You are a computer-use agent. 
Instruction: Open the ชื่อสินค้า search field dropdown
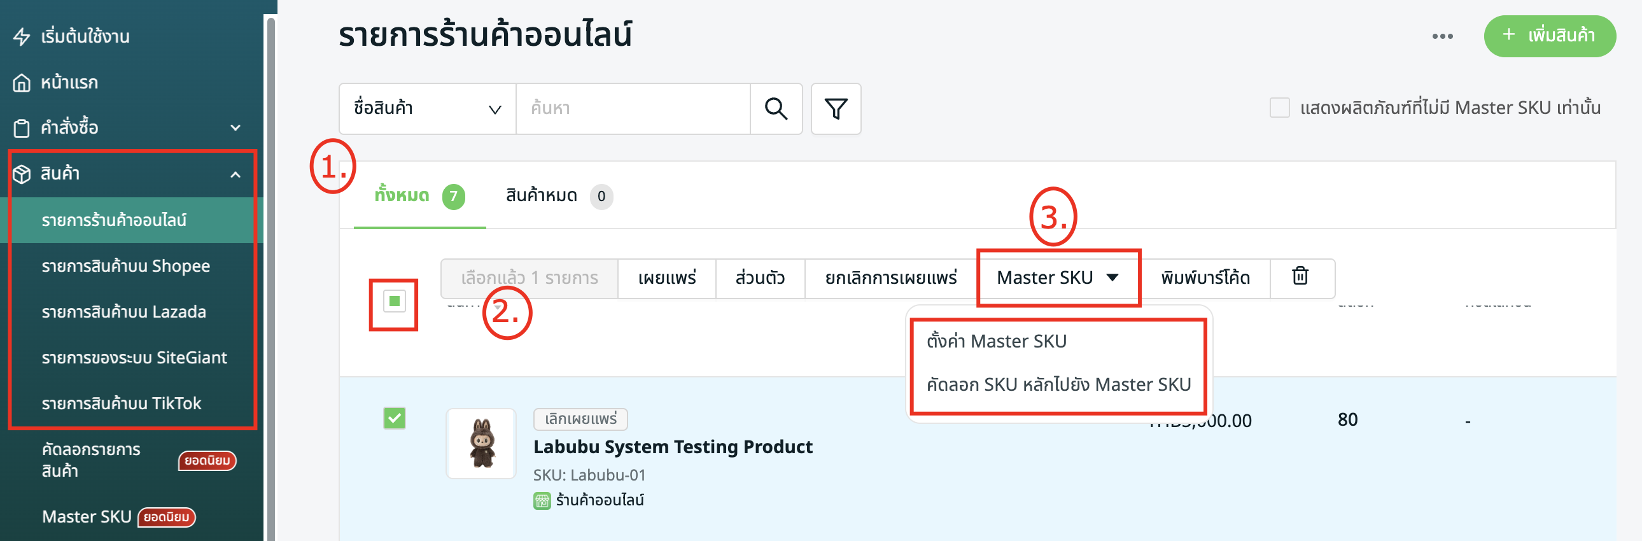click(427, 108)
